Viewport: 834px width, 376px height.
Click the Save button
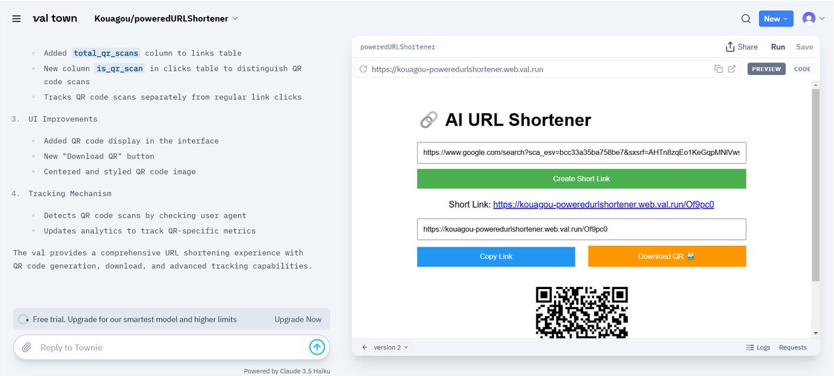coord(804,47)
